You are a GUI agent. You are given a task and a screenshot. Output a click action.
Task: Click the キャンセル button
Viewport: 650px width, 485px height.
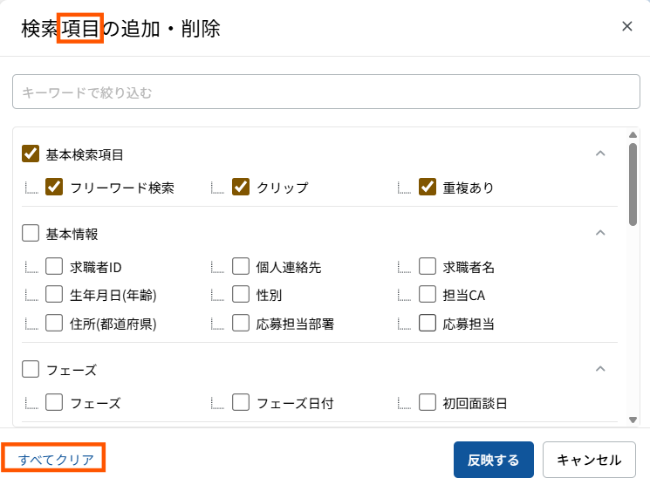pos(589,460)
